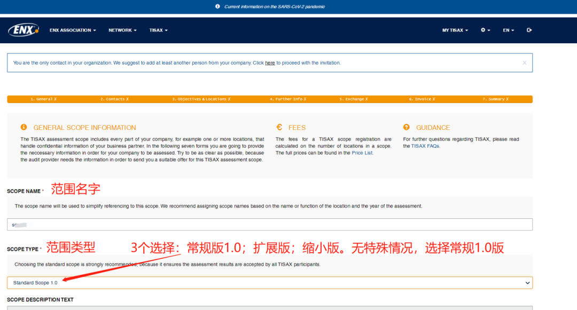This screenshot has height=310, width=577.
Task: Go to step 3. Objectives & Locations
Action: pyautogui.click(x=201, y=99)
